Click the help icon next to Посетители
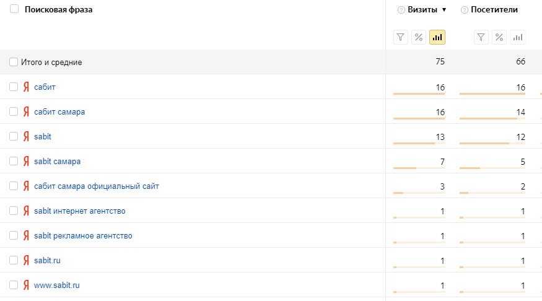Viewport: 542px width, 301px height. click(464, 10)
